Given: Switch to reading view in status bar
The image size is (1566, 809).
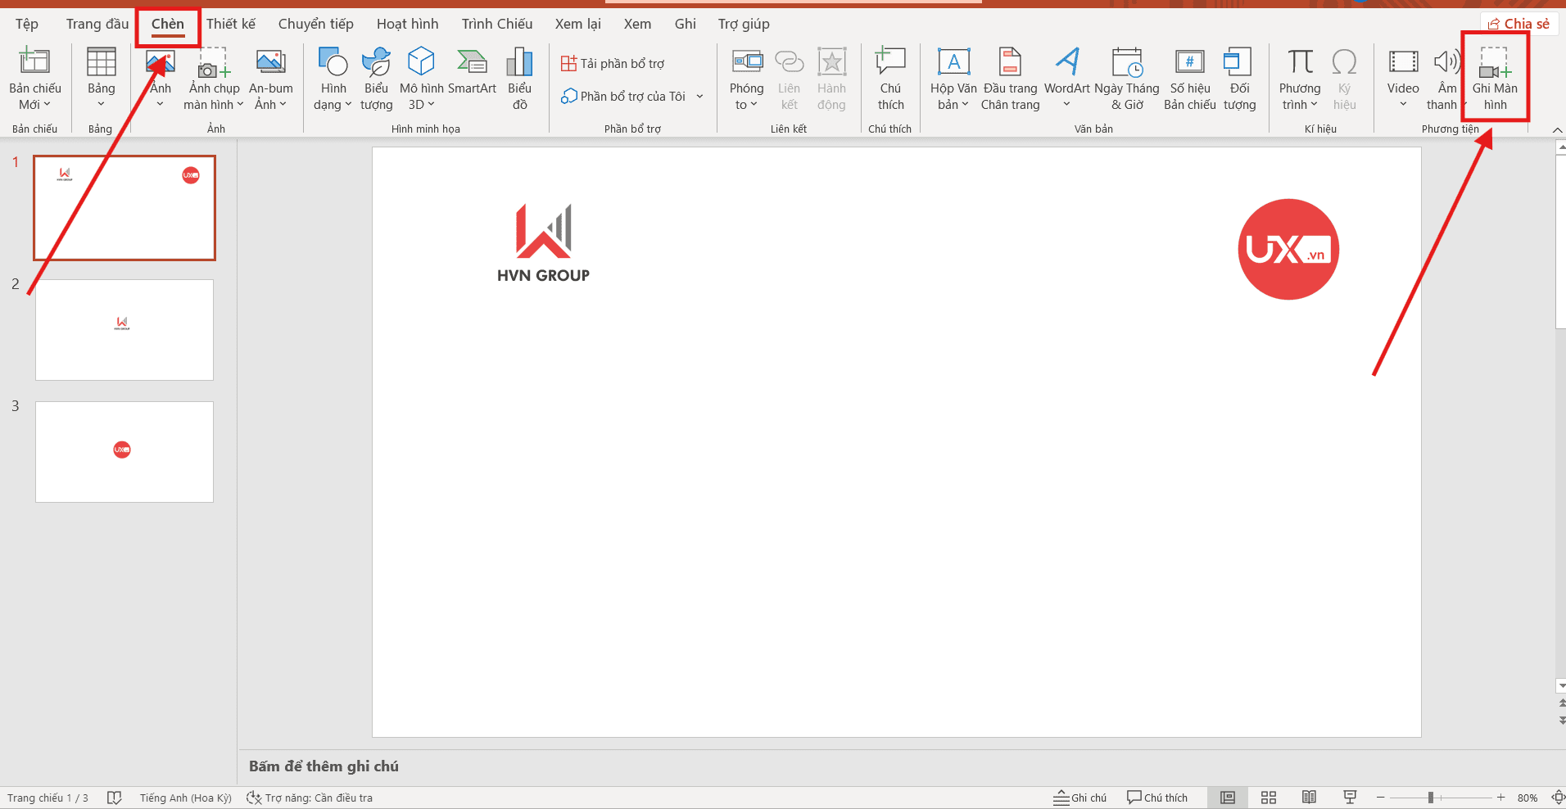Looking at the screenshot, I should (1309, 798).
